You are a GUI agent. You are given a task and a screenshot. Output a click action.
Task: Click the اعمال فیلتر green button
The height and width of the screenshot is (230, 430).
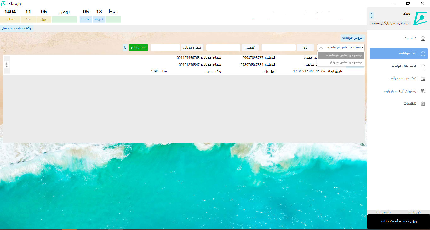point(138,47)
